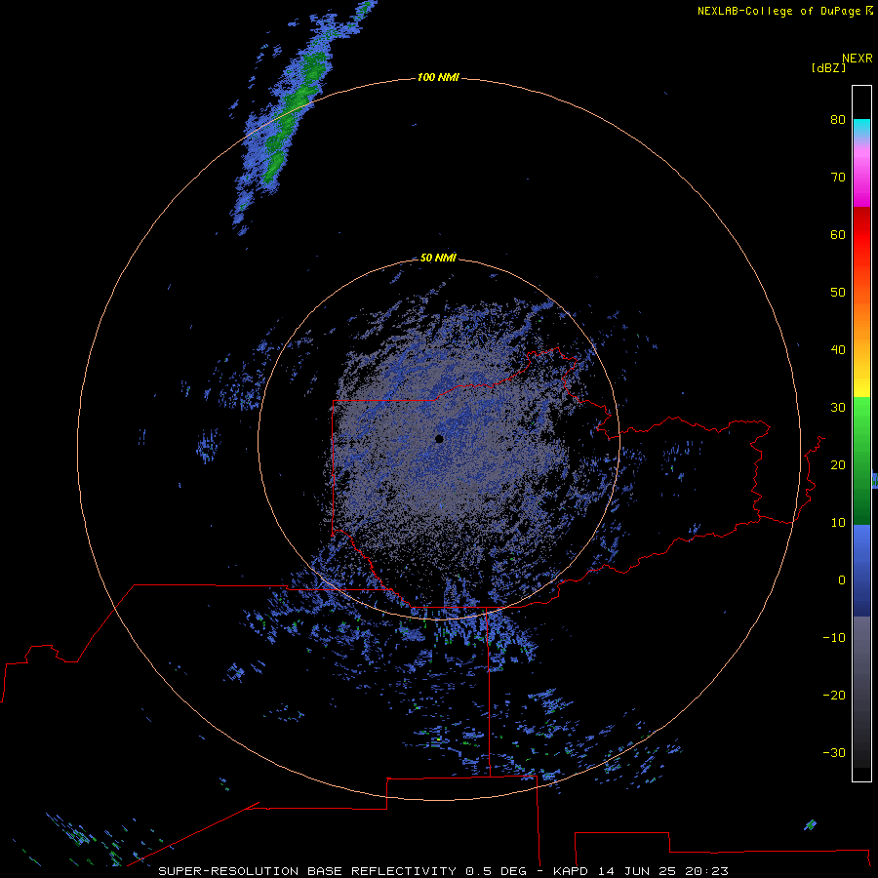Click the 60 value on the dBZ scale
Viewport: 878px width, 878px height.
838,234
